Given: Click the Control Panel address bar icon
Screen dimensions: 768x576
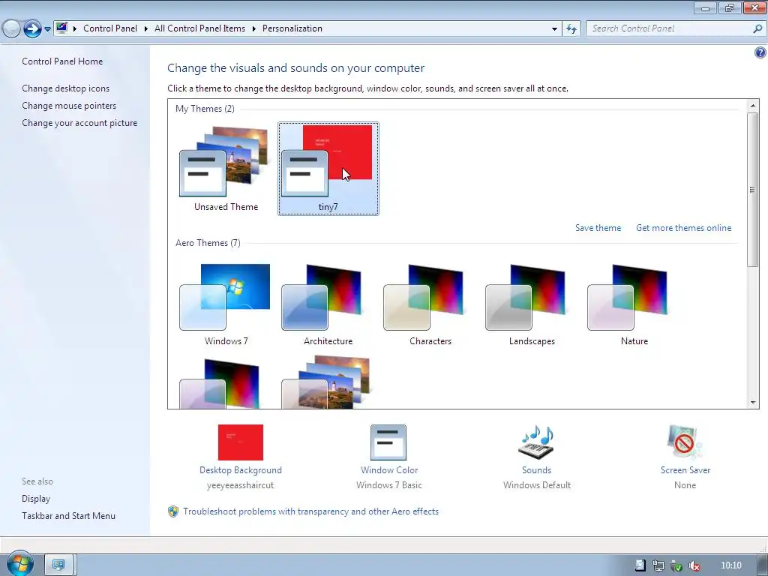Looking at the screenshot, I should [x=61, y=28].
